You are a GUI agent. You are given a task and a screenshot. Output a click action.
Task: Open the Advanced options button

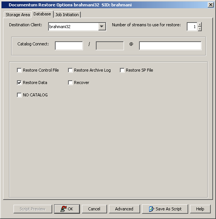124,209
